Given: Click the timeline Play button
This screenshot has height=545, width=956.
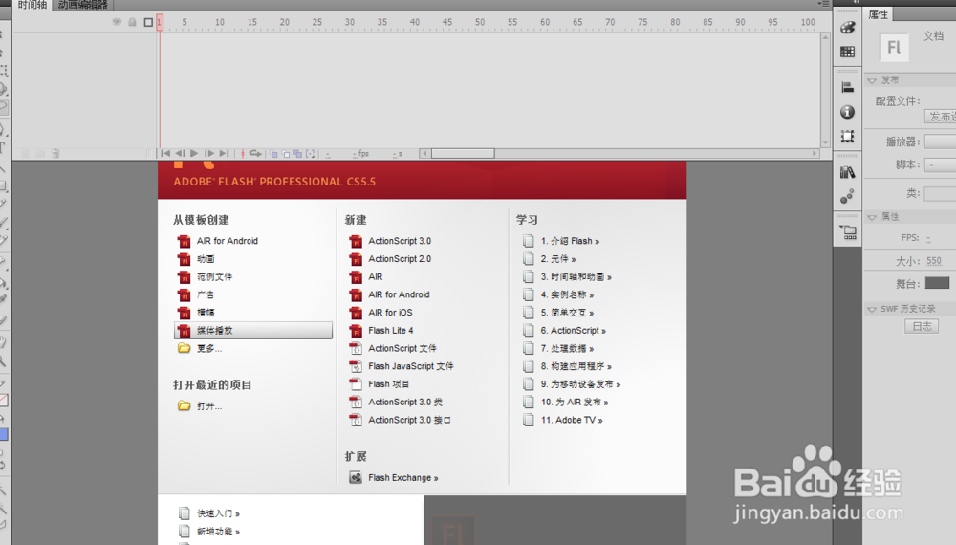Looking at the screenshot, I should coord(194,154).
